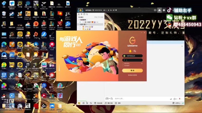
Task: Open the emoji picker in YY chat input
Action: click(112, 99)
